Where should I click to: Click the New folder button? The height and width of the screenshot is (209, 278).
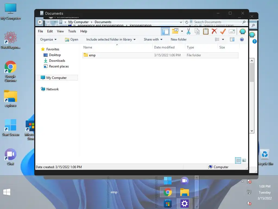pos(179,39)
